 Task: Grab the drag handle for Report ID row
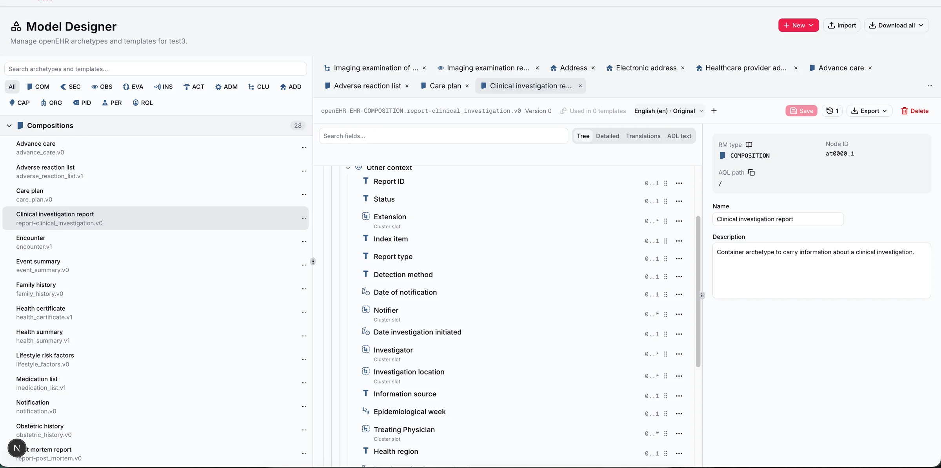tap(666, 183)
